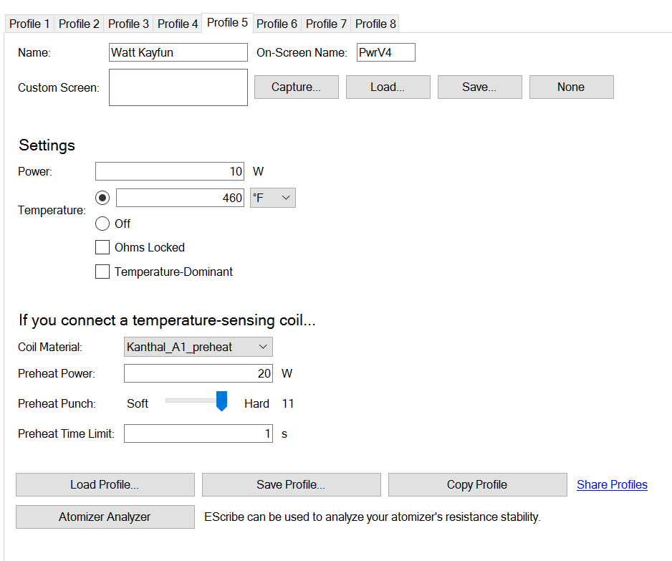Click the Power wattage input field
The height and width of the screenshot is (561, 672).
coord(169,171)
